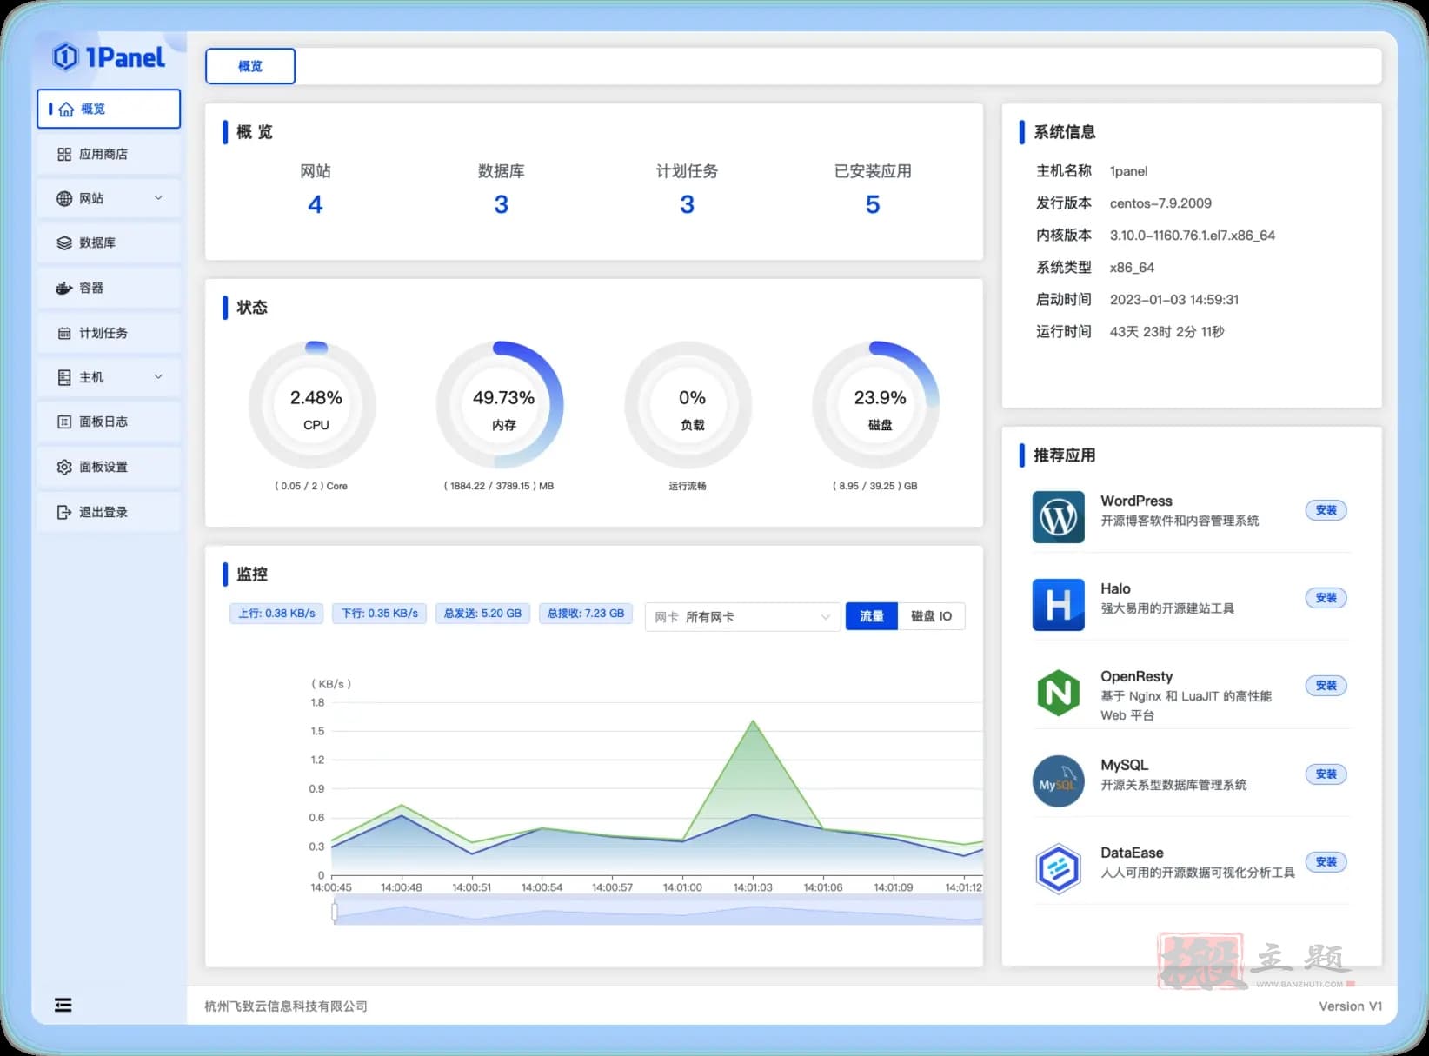Viewport: 1429px width, 1056px height.
Task: Click the 上行: 0.38 KB/s tag
Action: tap(276, 614)
